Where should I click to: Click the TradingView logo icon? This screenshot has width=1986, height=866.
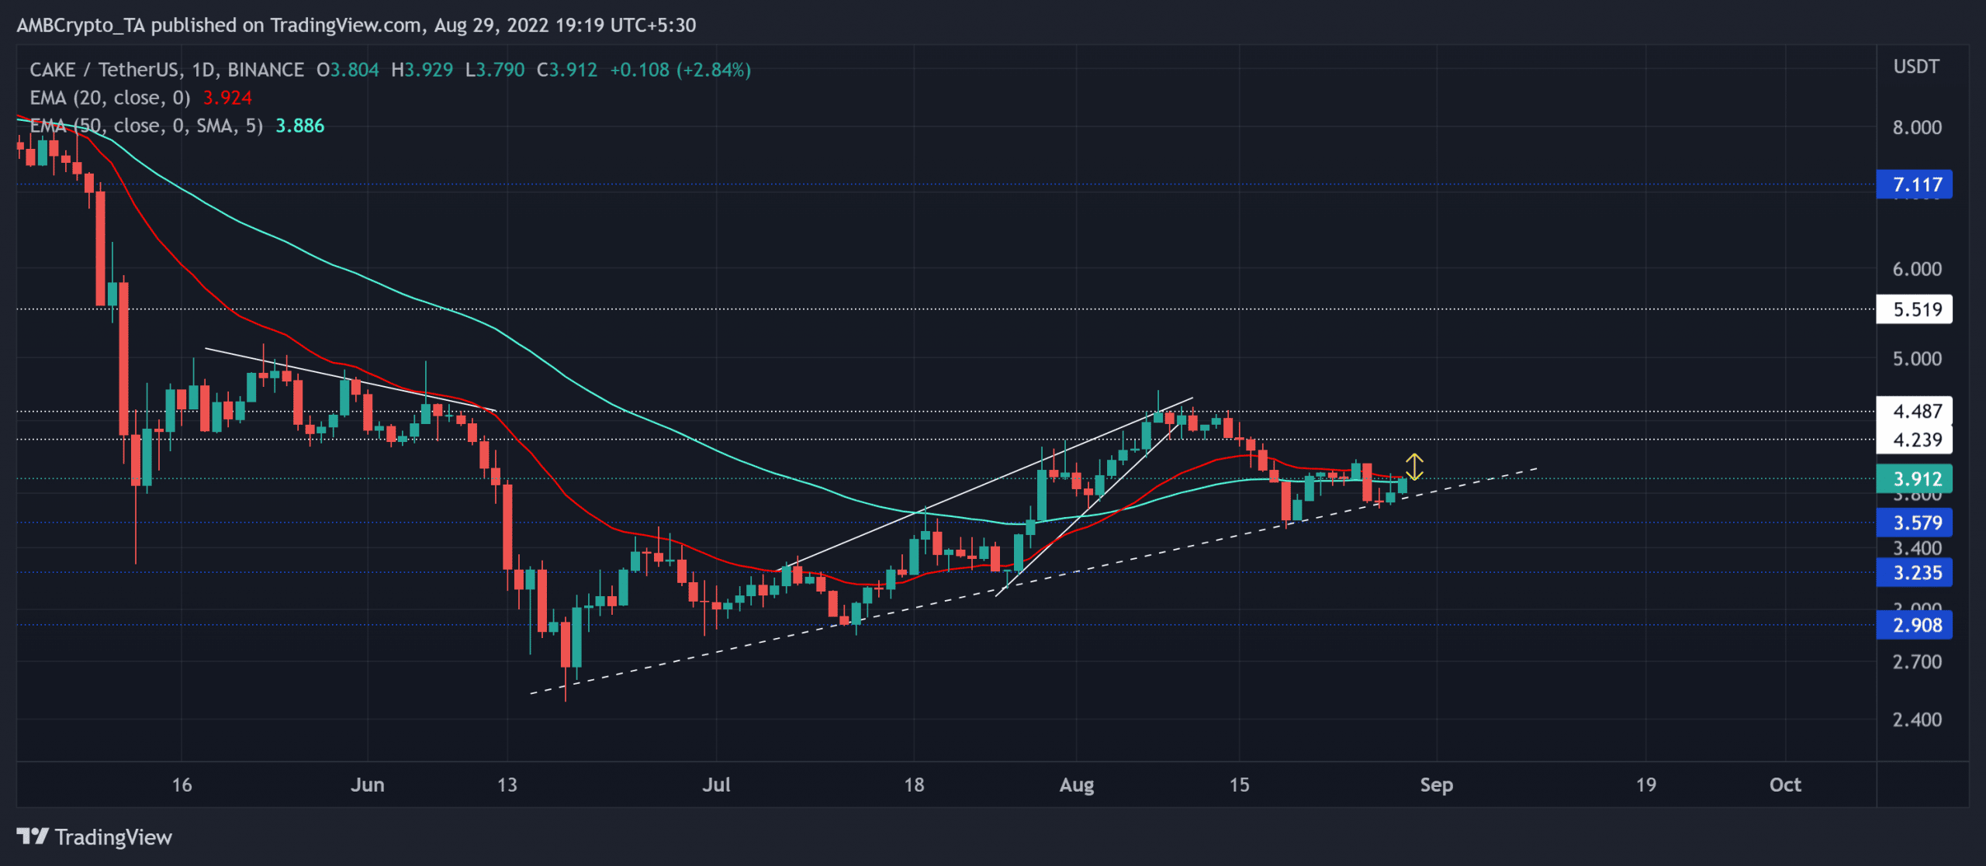[x=33, y=837]
